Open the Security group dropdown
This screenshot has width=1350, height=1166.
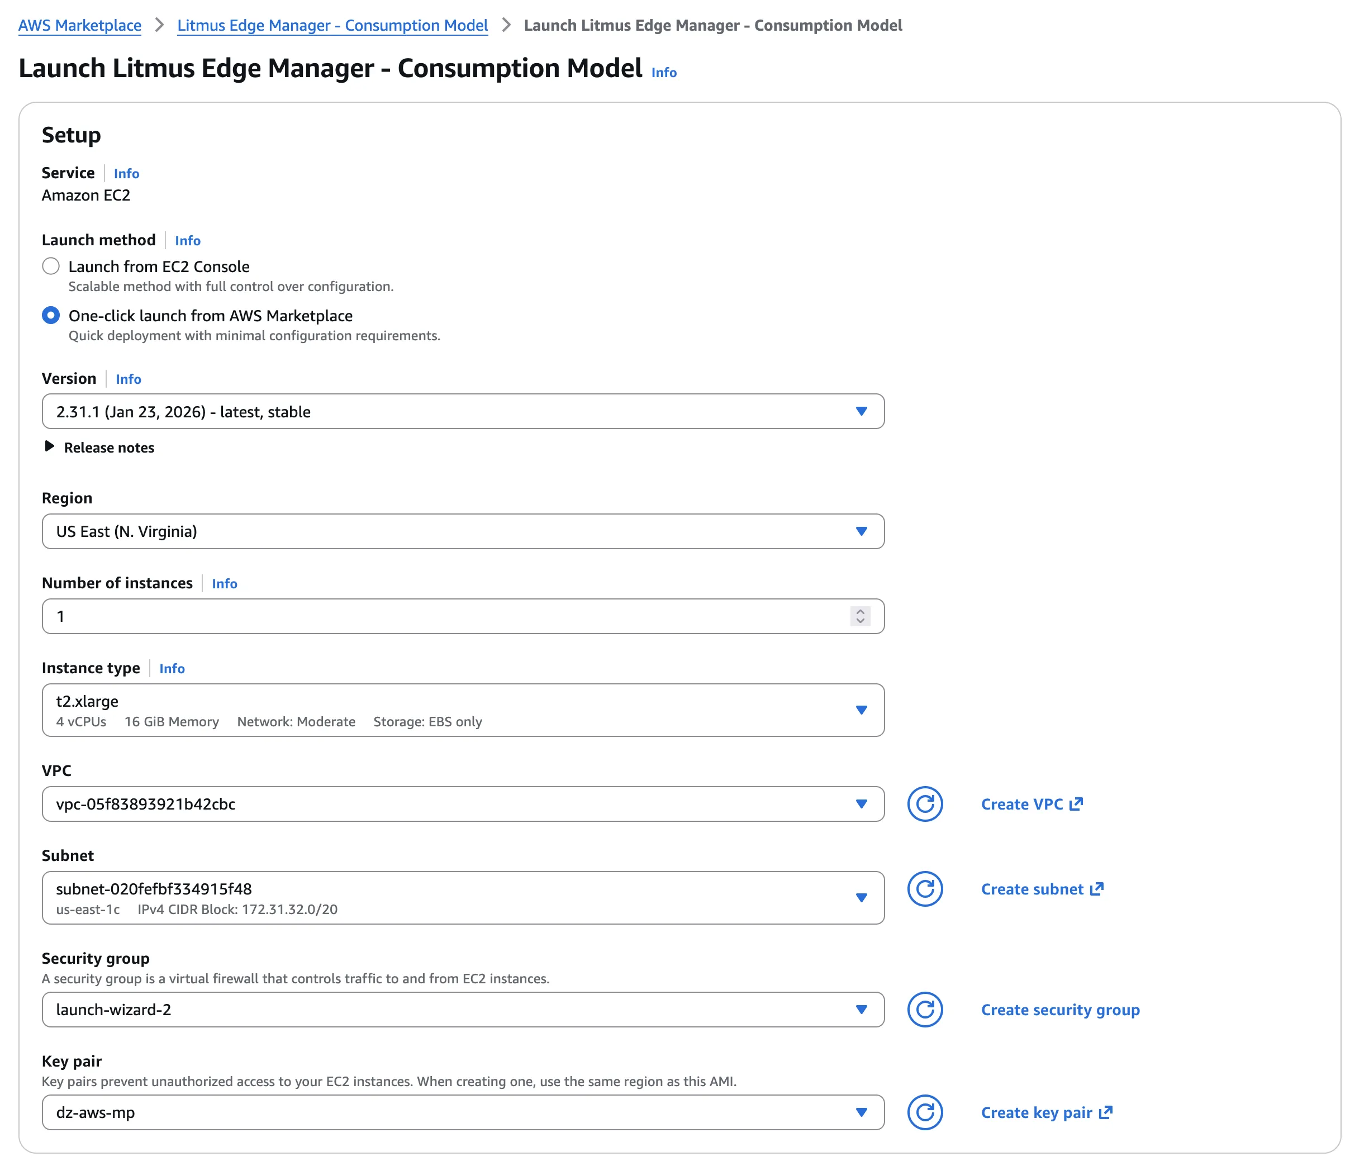point(463,1010)
